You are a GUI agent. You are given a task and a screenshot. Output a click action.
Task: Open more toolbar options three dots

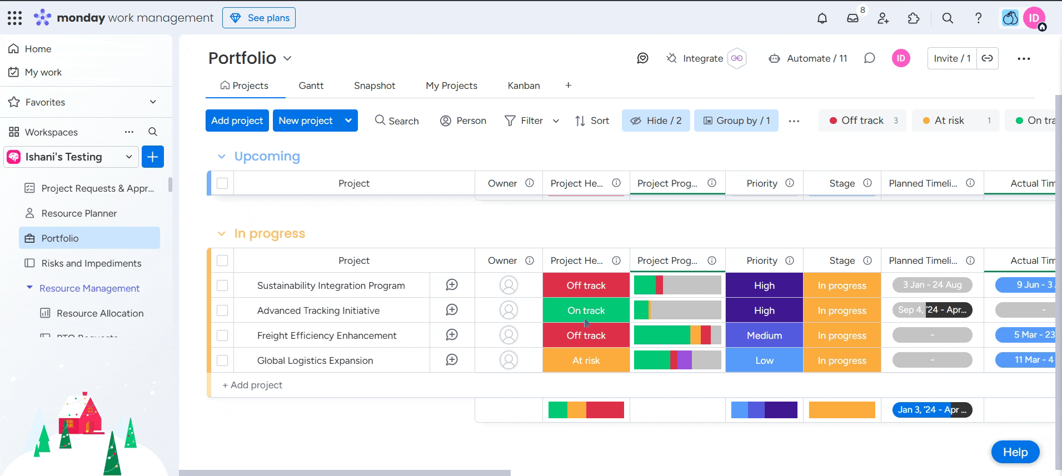(794, 121)
